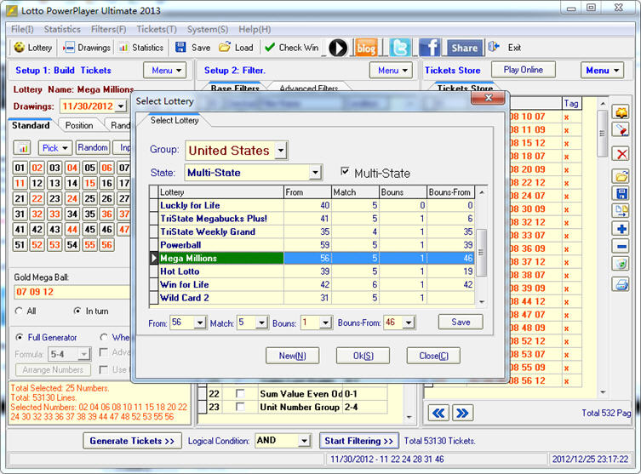
Task: Select the Full Generator radio button
Action: (x=19, y=338)
